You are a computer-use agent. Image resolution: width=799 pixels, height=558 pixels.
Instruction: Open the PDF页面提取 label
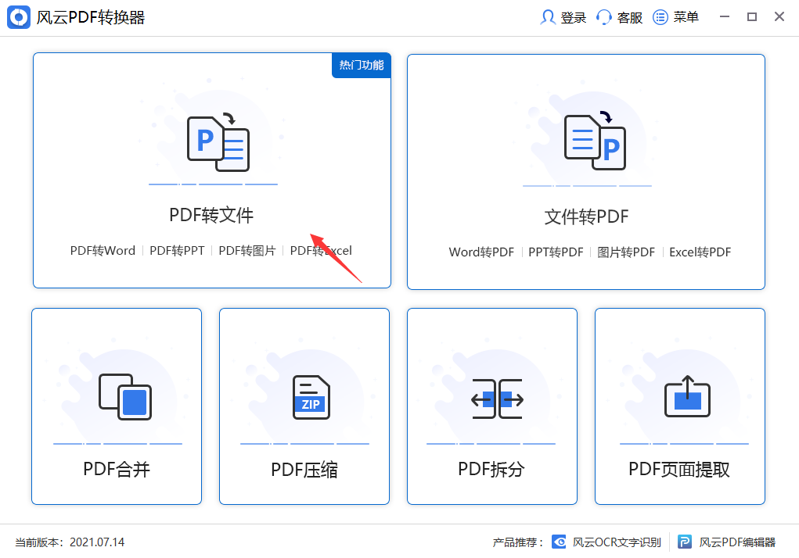pyautogui.click(x=679, y=469)
